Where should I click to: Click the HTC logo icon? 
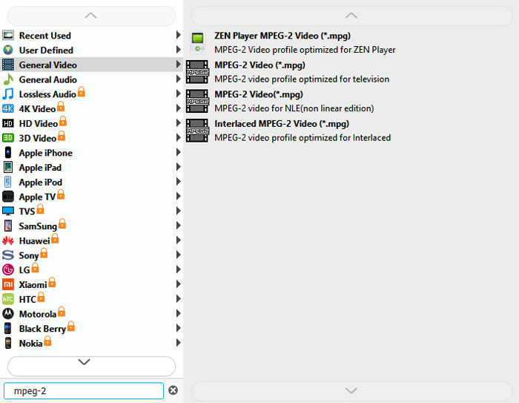pos(8,299)
